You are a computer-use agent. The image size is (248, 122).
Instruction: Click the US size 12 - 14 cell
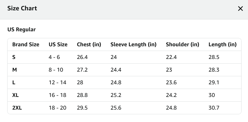point(57,82)
